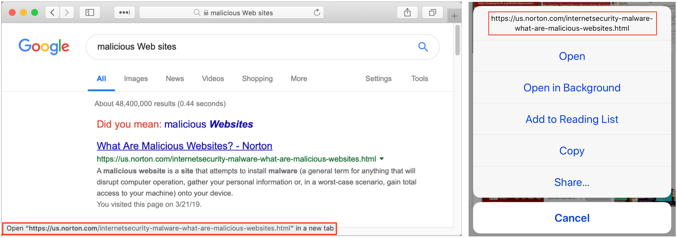Select the All results tab
Viewport: 677px width, 238px height.
tap(101, 79)
